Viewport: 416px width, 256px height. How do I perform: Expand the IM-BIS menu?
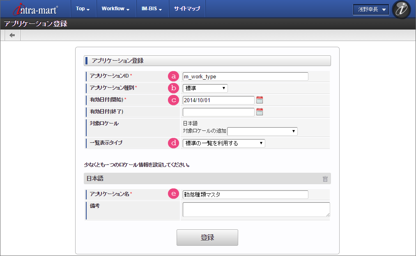click(152, 9)
